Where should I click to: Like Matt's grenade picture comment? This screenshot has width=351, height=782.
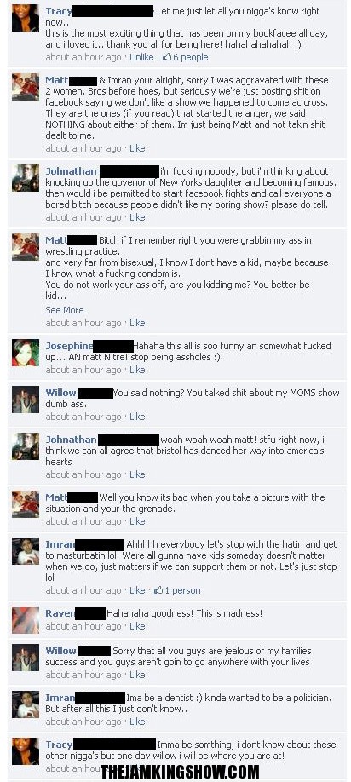[137, 521]
